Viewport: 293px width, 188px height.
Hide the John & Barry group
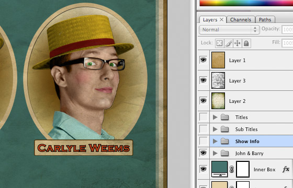204,153
